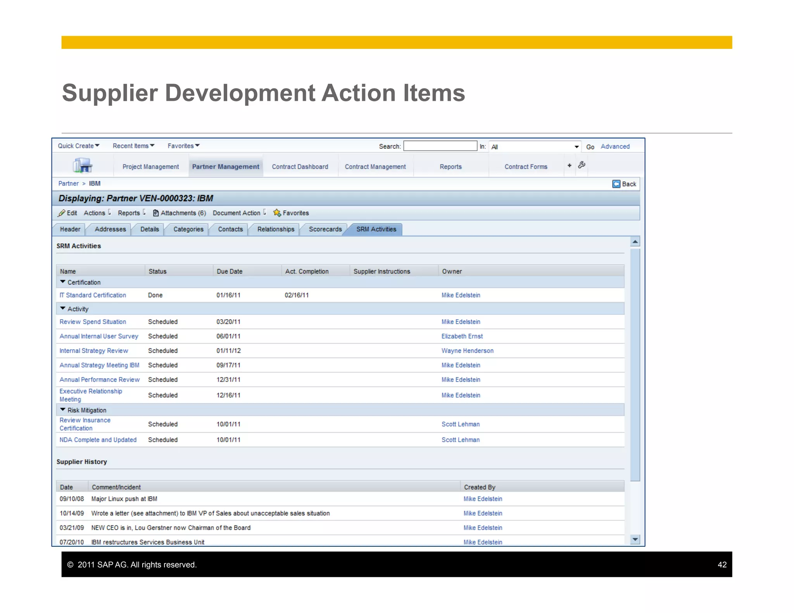Open the Contract Forms tab

point(526,167)
